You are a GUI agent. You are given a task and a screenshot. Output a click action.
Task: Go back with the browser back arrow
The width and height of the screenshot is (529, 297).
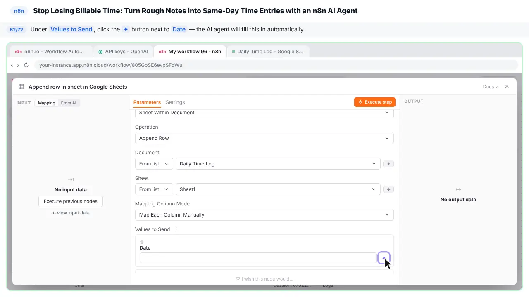(x=12, y=65)
